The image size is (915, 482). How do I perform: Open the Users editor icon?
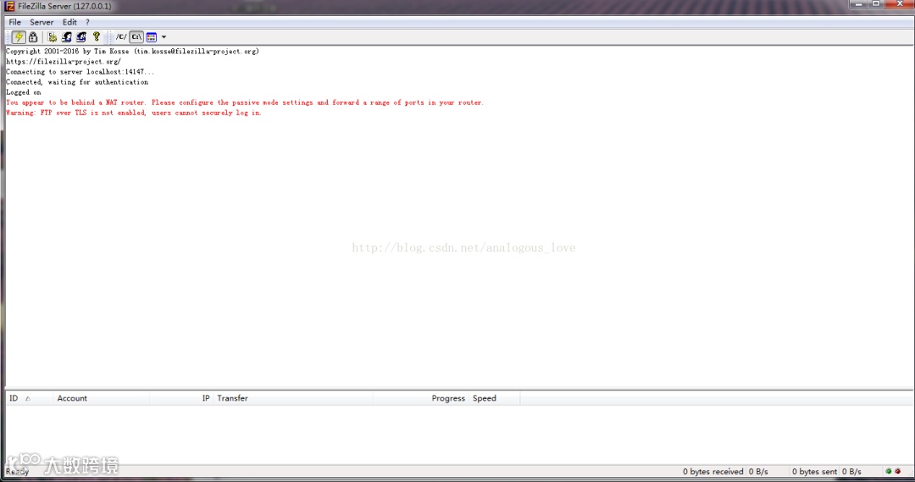point(67,36)
